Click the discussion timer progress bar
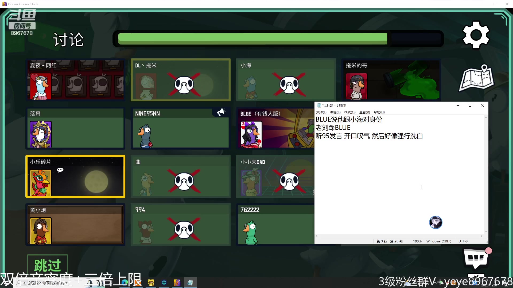Image resolution: width=513 pixels, height=288 pixels. 278,39
